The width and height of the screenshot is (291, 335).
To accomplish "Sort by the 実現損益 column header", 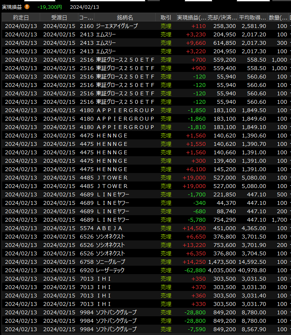I will point(191,18).
